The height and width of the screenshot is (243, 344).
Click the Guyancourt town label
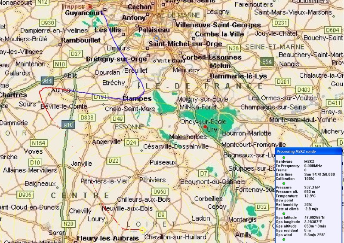pyautogui.click(x=84, y=13)
